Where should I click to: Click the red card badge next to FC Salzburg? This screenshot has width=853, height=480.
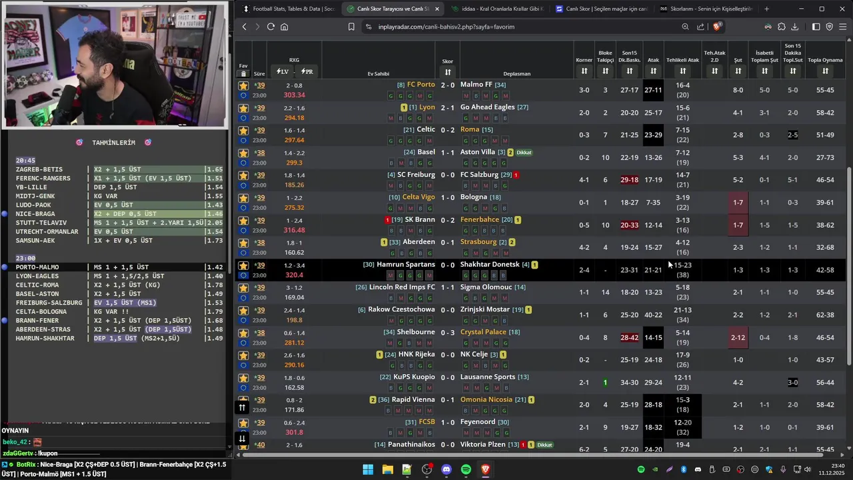pyautogui.click(x=516, y=175)
